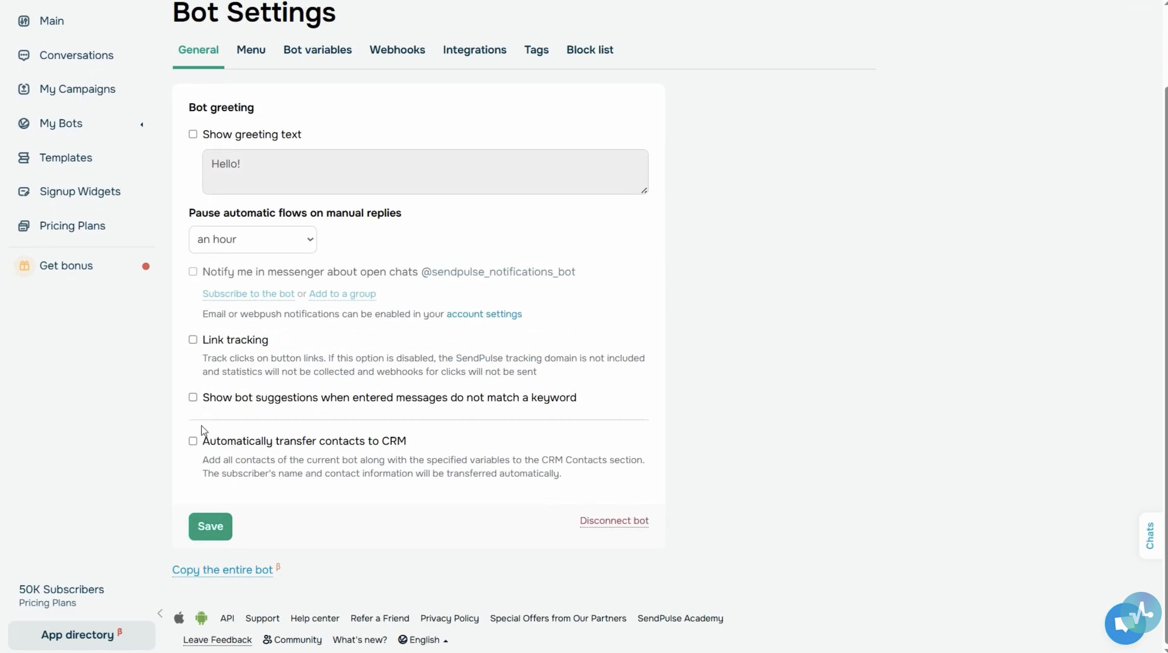
Task: Click the 50K Subscribers plan label
Action: (62, 590)
